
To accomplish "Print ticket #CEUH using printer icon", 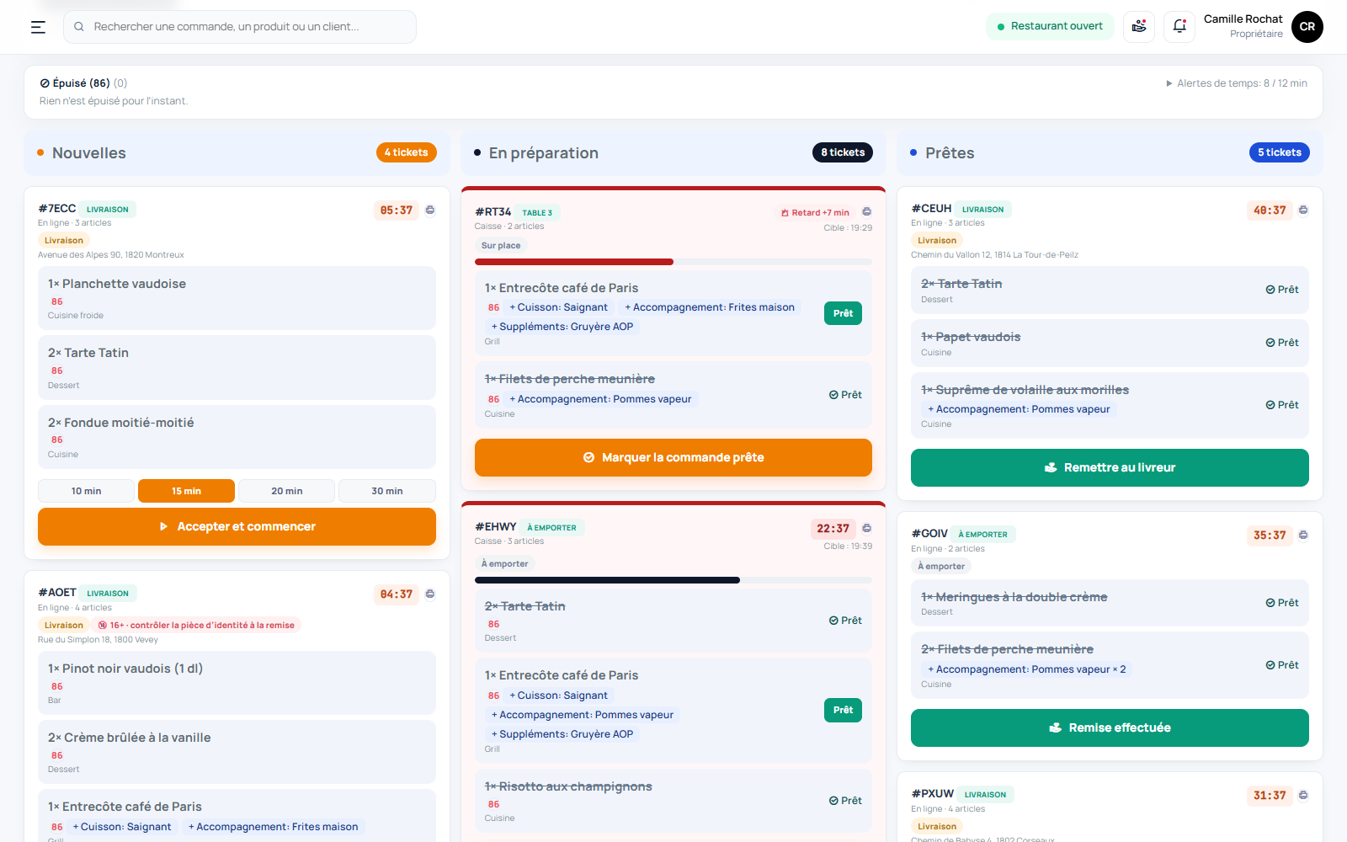I will click(x=1303, y=210).
